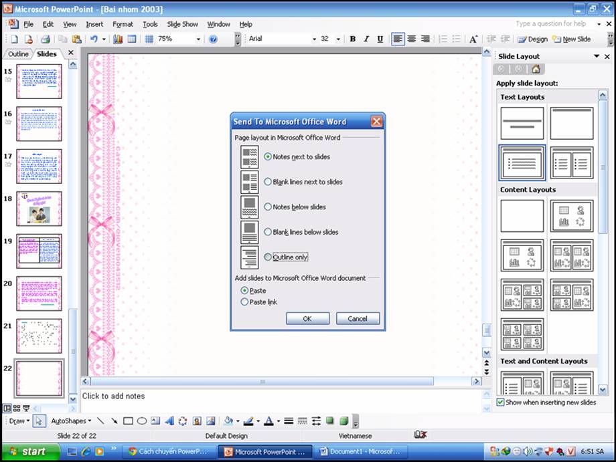616x462 pixels.
Task: Open the File menu
Action: (28, 24)
